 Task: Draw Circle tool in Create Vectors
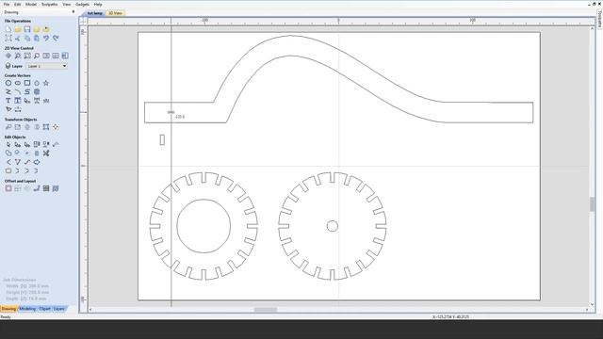click(x=8, y=83)
